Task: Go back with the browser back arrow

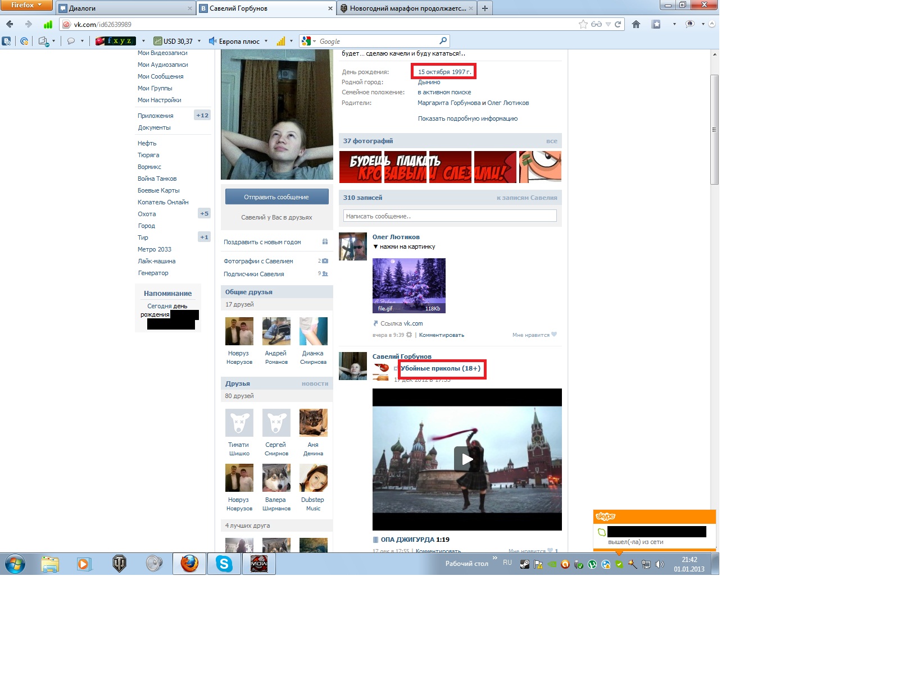Action: [10, 24]
